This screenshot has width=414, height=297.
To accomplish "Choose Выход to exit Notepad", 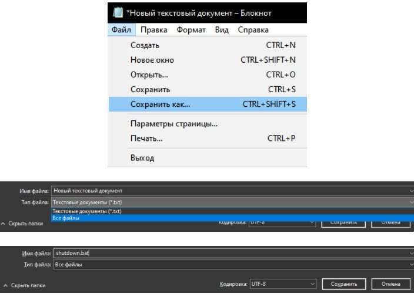I will [142, 158].
